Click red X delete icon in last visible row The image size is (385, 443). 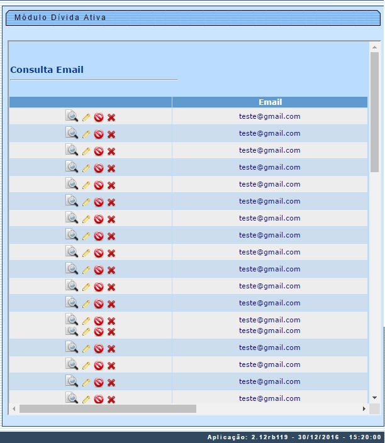111,399
